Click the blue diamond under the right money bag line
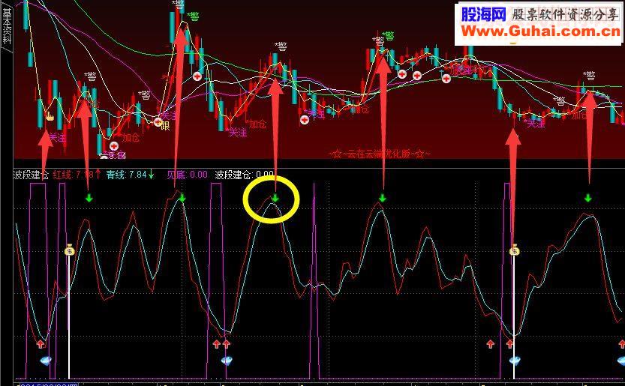The width and height of the screenshot is (625, 386). 515,361
